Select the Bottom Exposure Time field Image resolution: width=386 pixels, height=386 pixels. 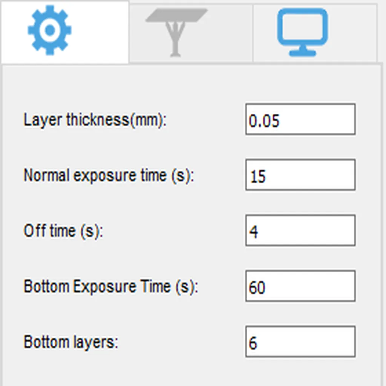click(300, 286)
